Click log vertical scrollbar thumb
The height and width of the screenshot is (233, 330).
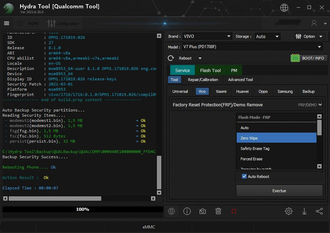point(159,172)
